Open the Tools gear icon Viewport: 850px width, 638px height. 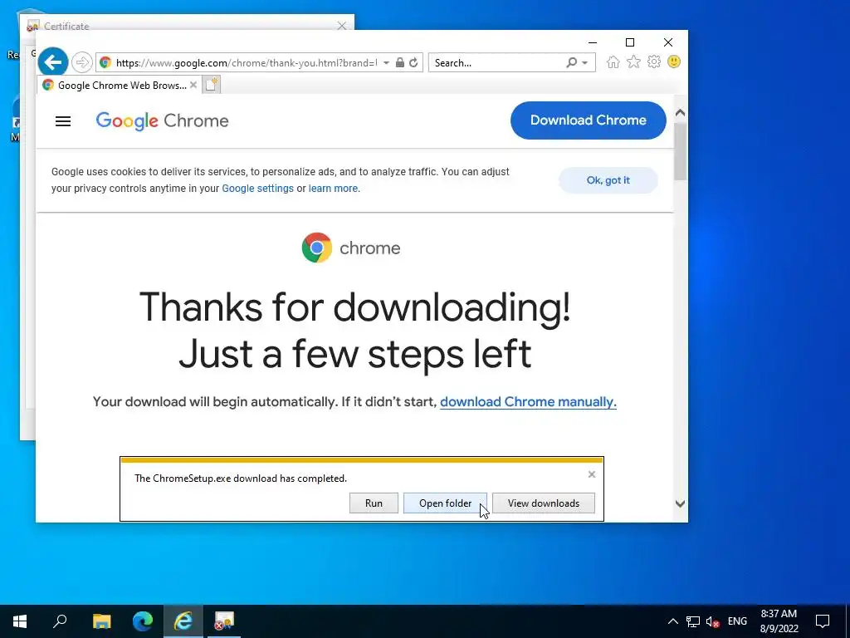click(654, 61)
